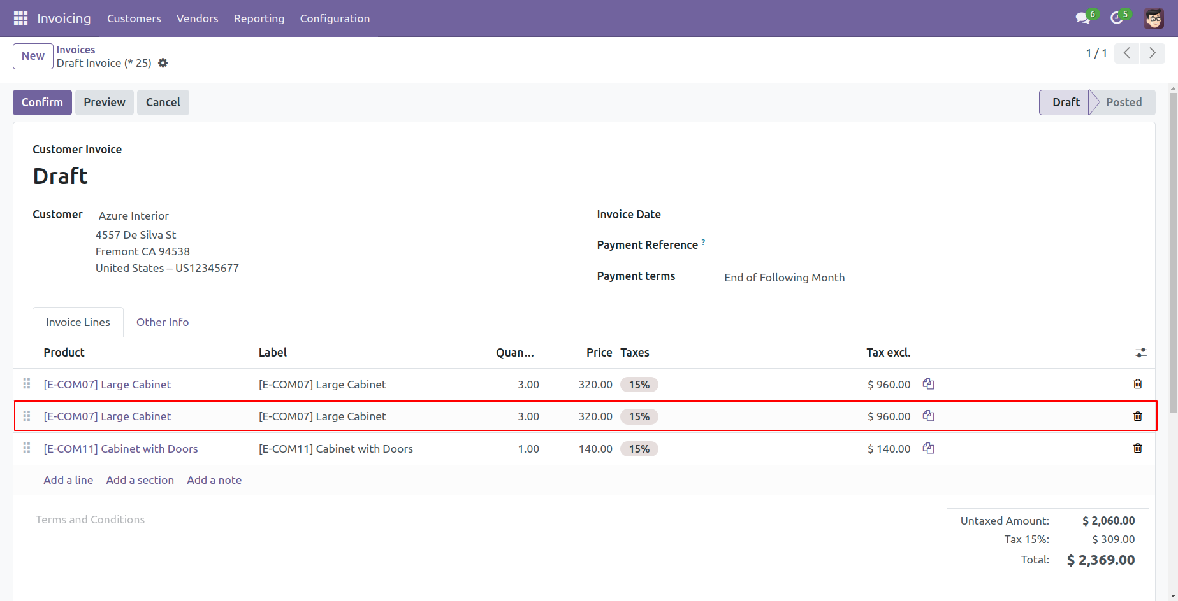Open the Payment terms End of Following Month field

click(785, 278)
